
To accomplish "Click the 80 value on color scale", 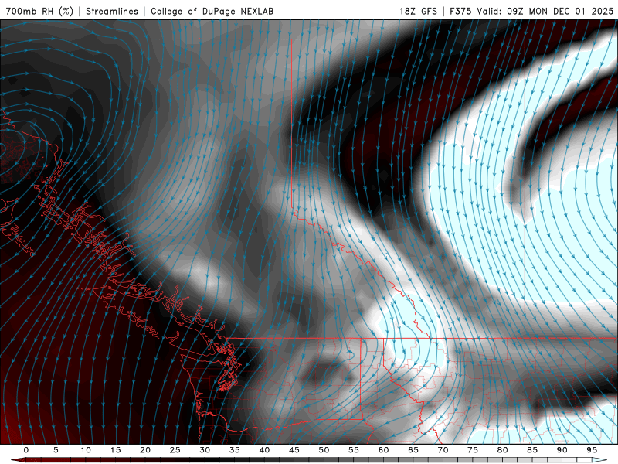I will click(502, 450).
